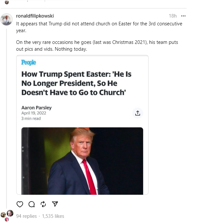The height and width of the screenshot is (224, 198).
Task: Open the three-dot more options menu
Action: point(183,16)
